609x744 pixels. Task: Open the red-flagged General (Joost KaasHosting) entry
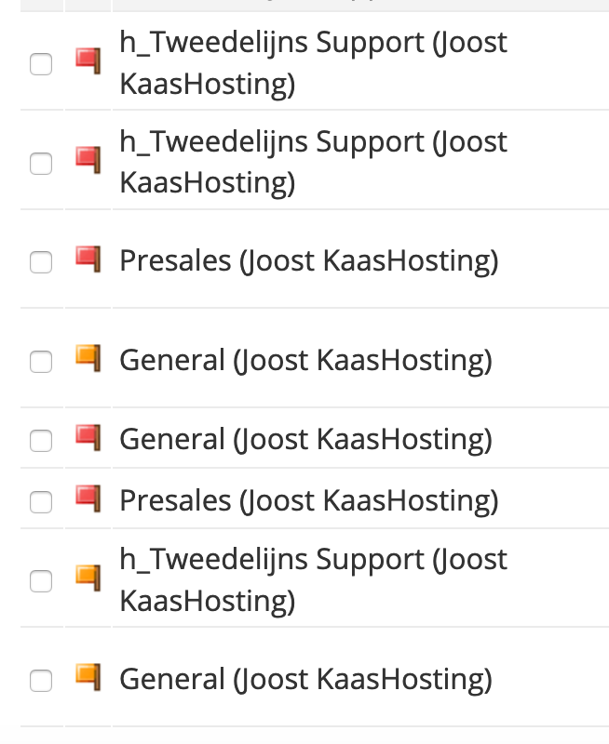pos(305,439)
